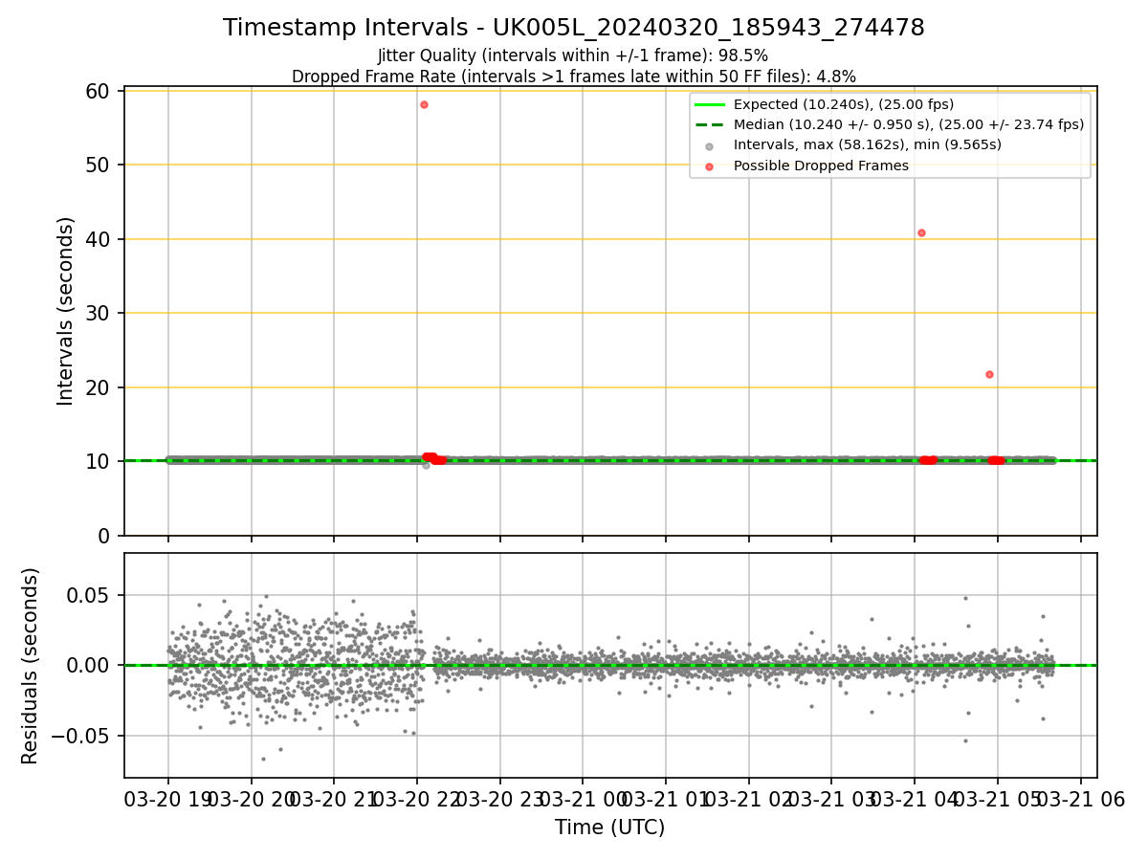Select the Jitter Quality 98.5% subtitle line
This screenshot has height=861, width=1148.
point(573,55)
